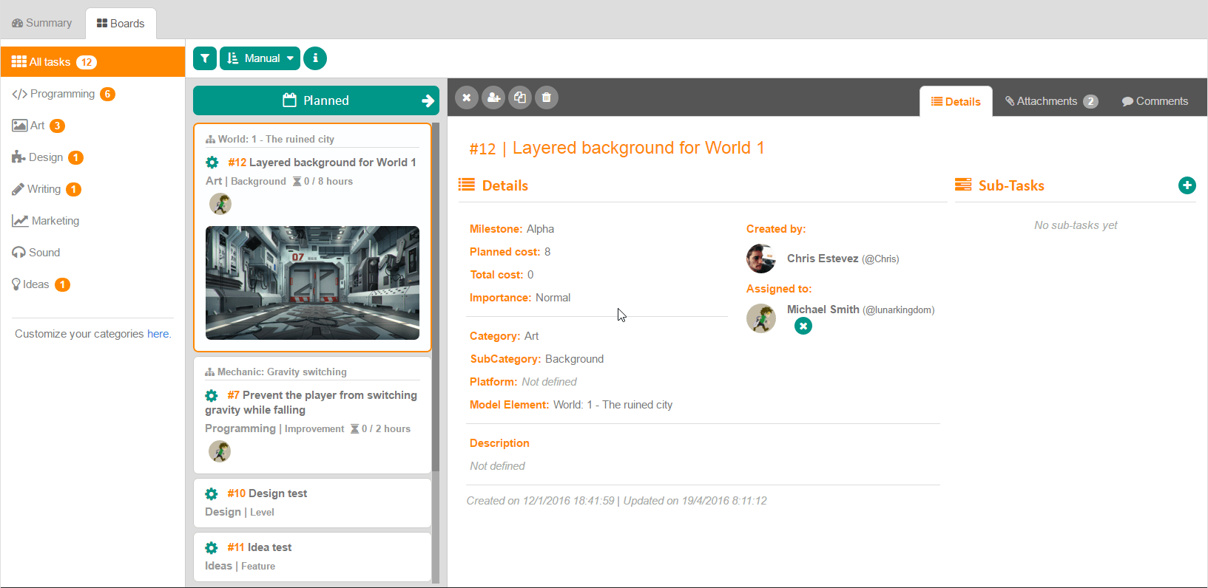
Task: Select the Programming category
Action: pos(62,94)
